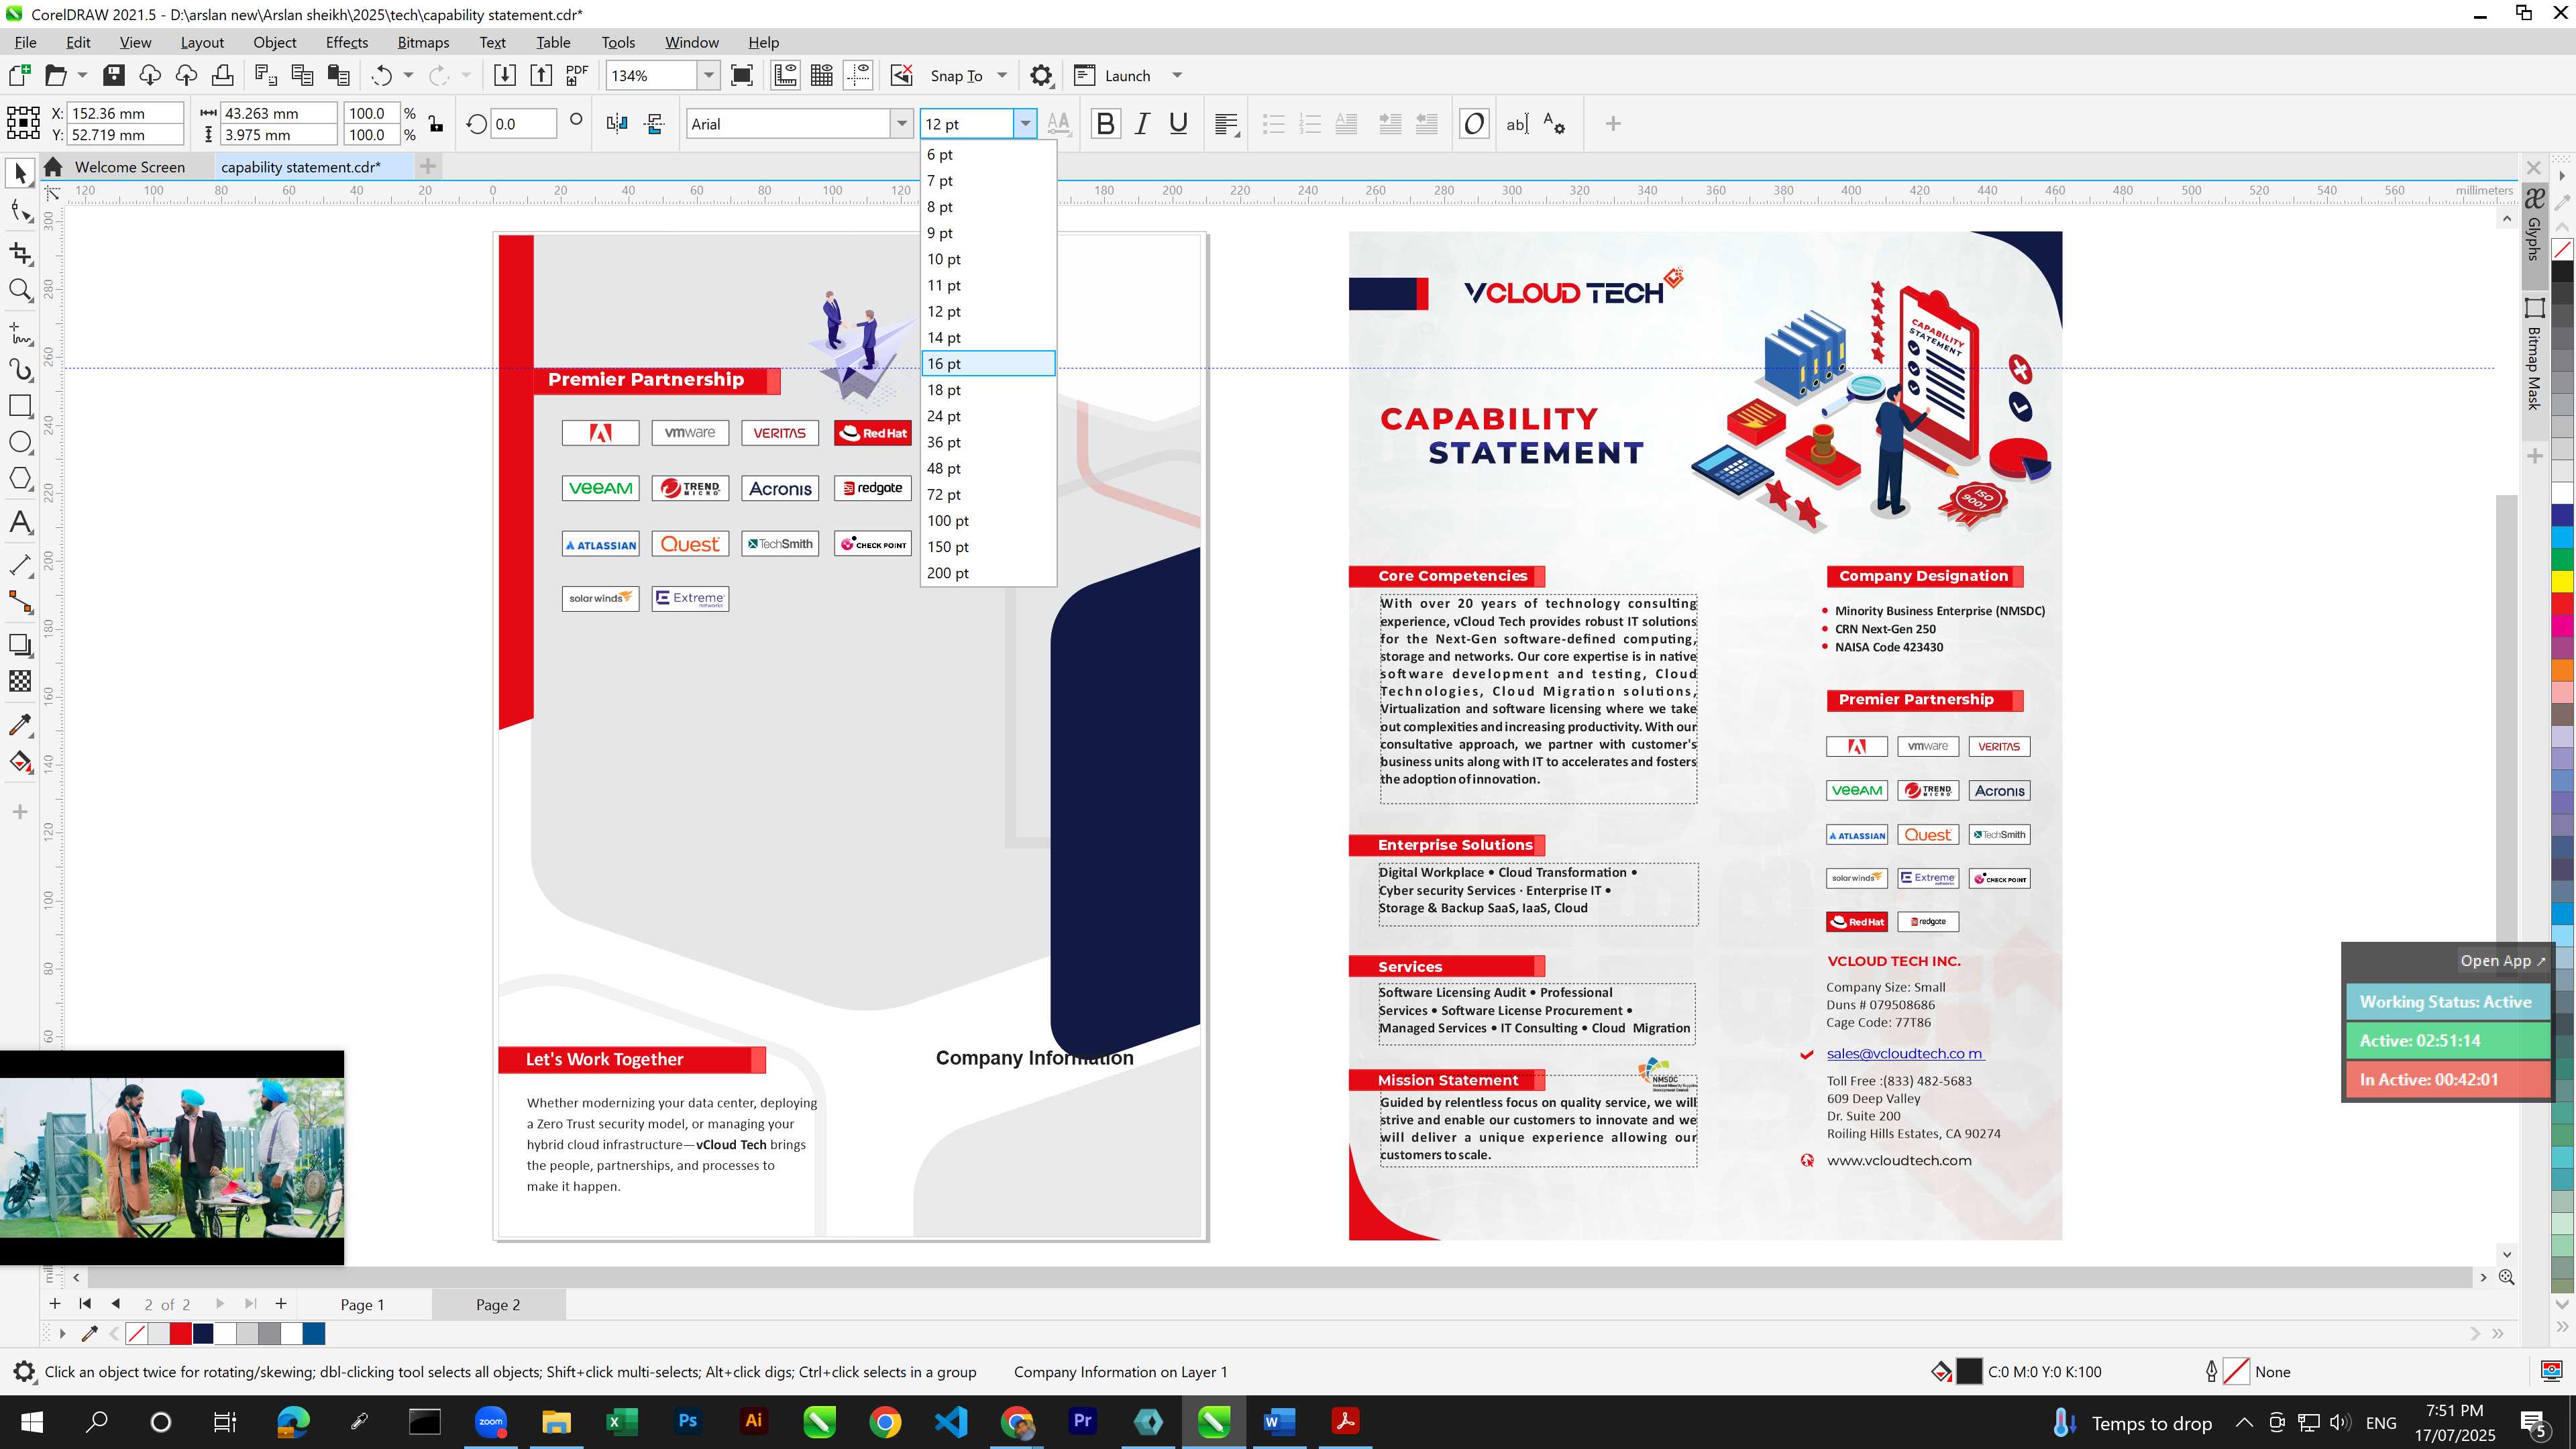Click the Print icon

(222, 75)
